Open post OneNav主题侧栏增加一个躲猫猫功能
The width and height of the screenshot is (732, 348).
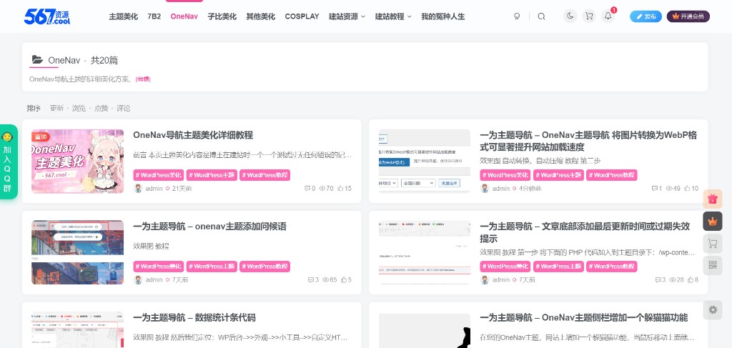(583, 318)
